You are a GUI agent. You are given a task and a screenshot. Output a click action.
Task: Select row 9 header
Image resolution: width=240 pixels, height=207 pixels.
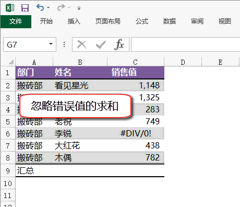click(x=8, y=170)
